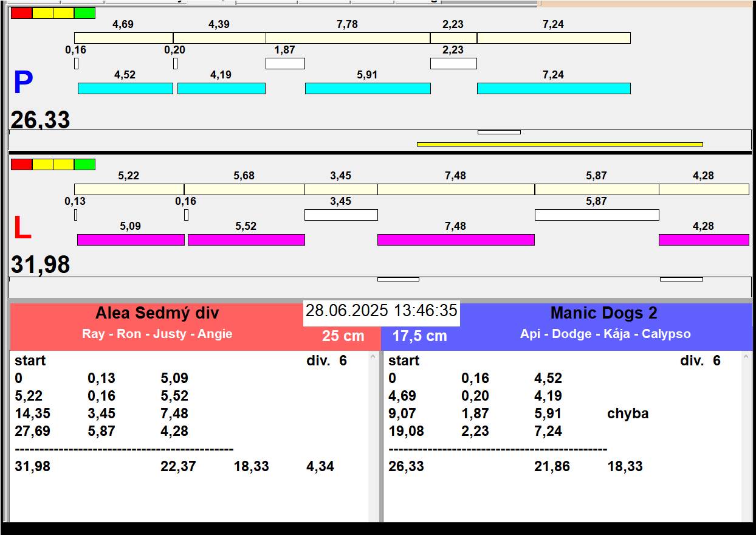The width and height of the screenshot is (756, 535).
Task: Click the date and time stamp 28.06.2025
Action: (x=381, y=311)
